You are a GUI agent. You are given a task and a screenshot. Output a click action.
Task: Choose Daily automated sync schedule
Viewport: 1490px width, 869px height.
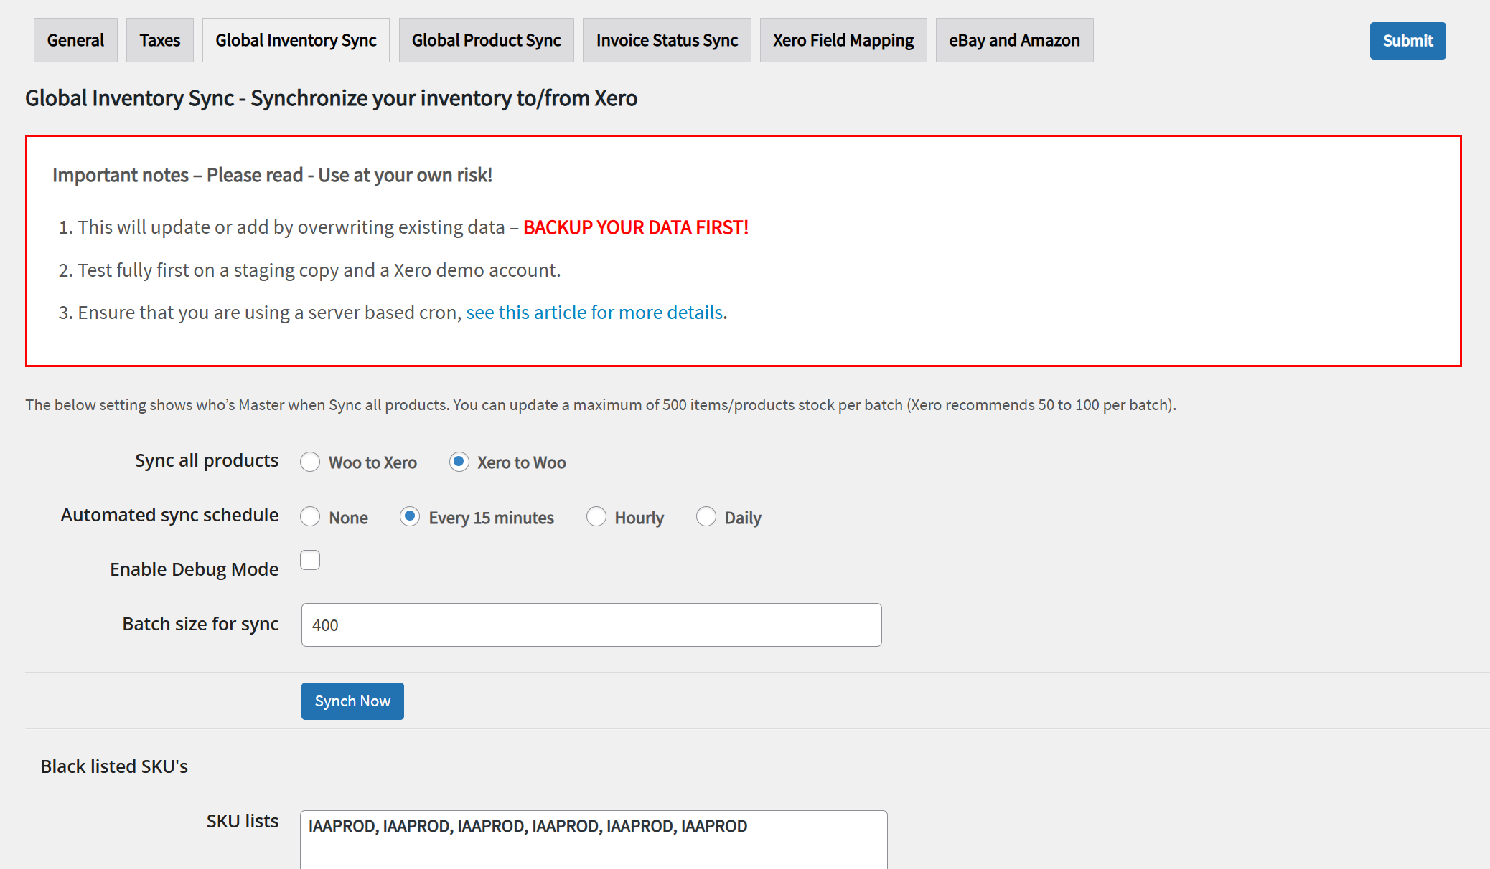706,516
